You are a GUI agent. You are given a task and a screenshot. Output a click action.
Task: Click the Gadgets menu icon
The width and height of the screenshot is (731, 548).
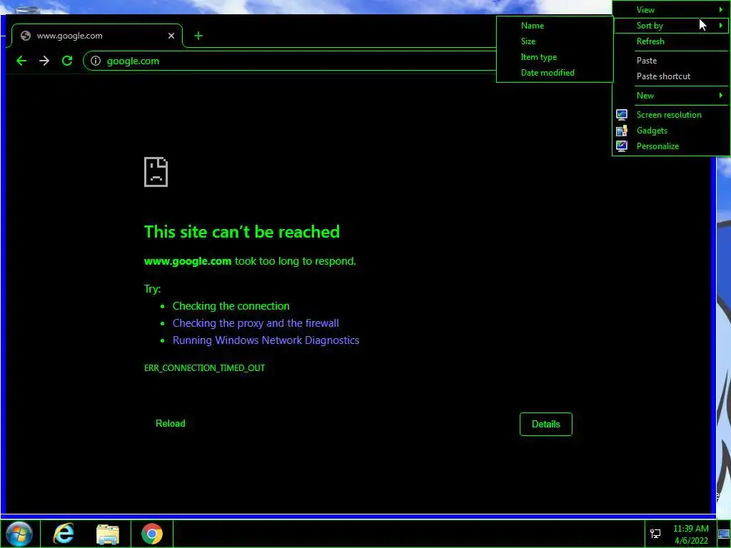[x=622, y=131]
